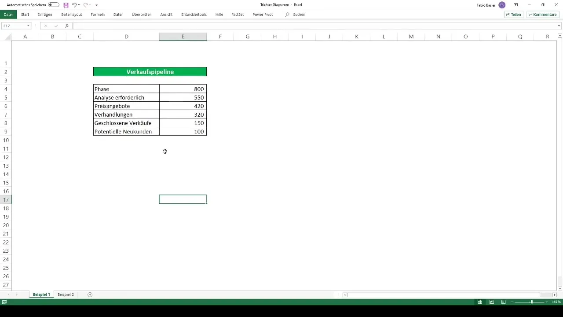Select the cell with value 320
563x317 pixels.
[183, 114]
